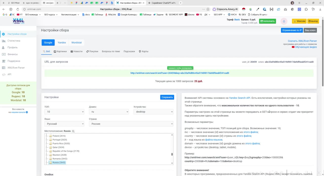The image size is (324, 176).
Task: Click the выход logout button
Action: pyautogui.click(x=313, y=21)
